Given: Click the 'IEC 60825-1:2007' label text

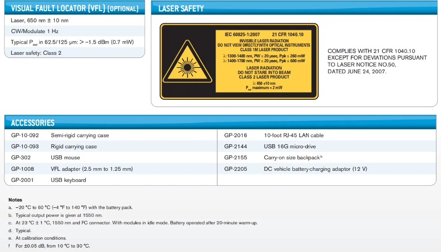Looking at the screenshot, I should (x=242, y=34).
